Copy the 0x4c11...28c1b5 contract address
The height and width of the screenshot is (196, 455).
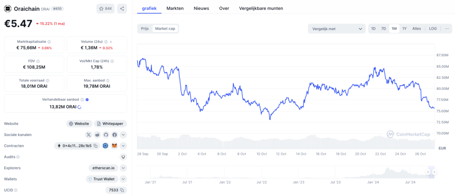(95, 146)
